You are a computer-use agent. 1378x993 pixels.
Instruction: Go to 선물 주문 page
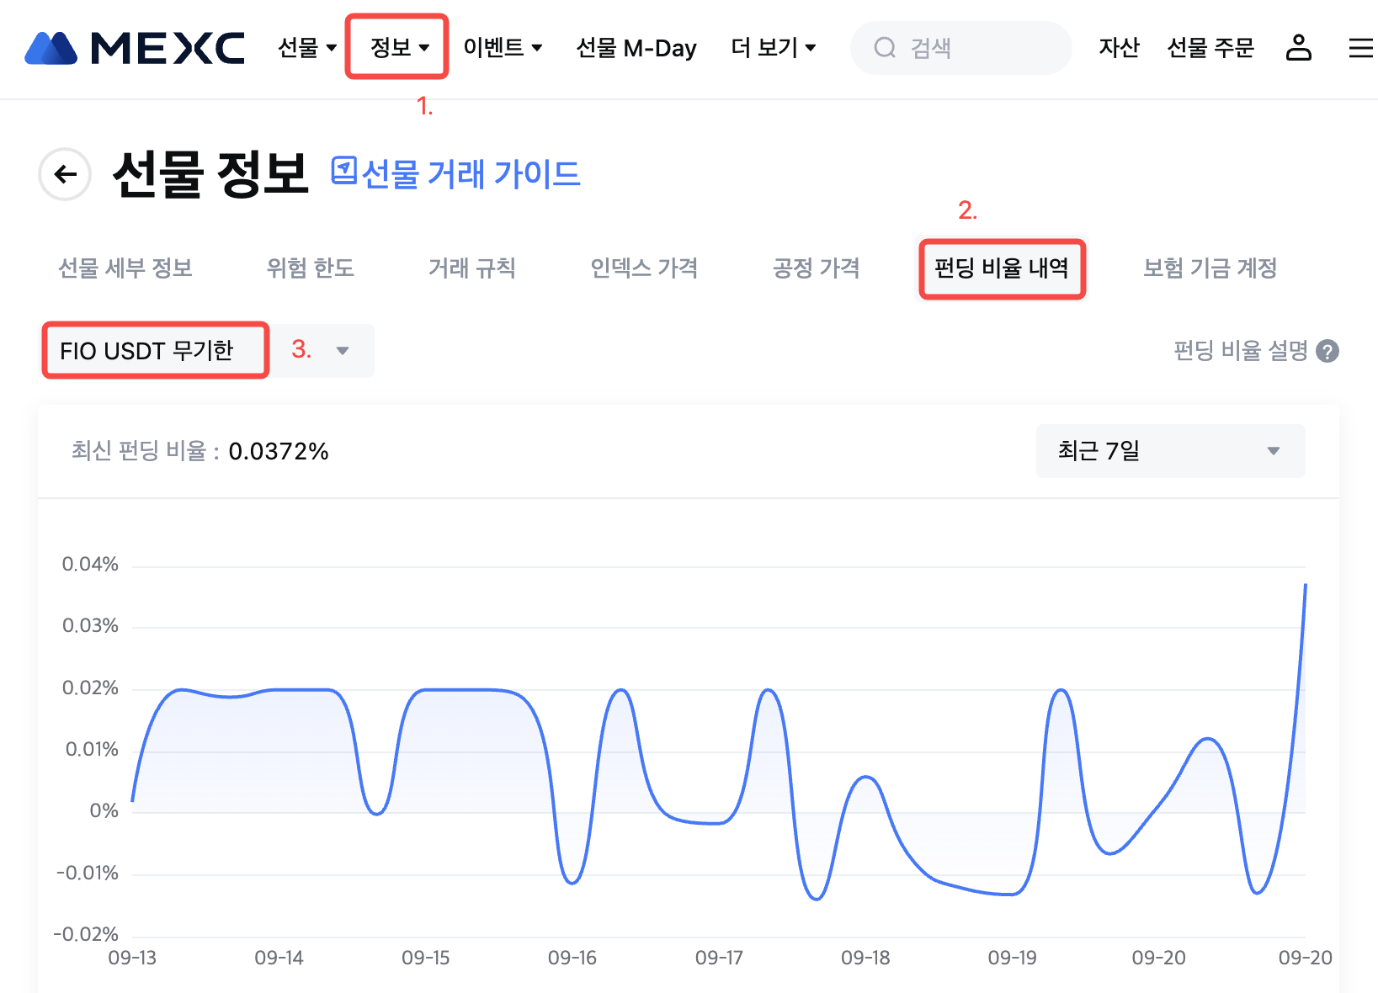pos(1210,48)
